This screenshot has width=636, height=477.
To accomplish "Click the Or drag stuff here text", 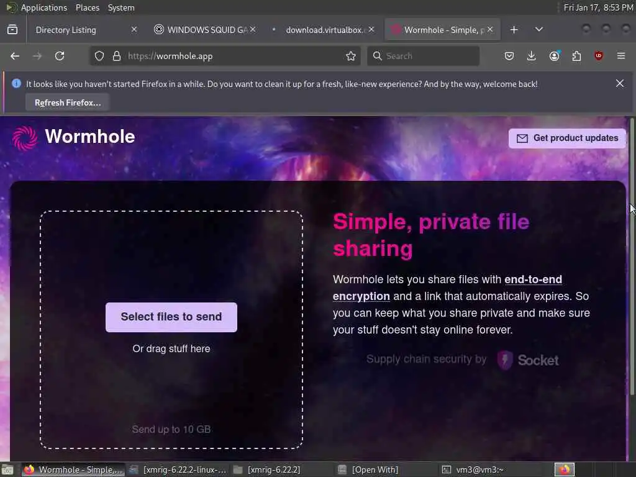I will coord(171,349).
